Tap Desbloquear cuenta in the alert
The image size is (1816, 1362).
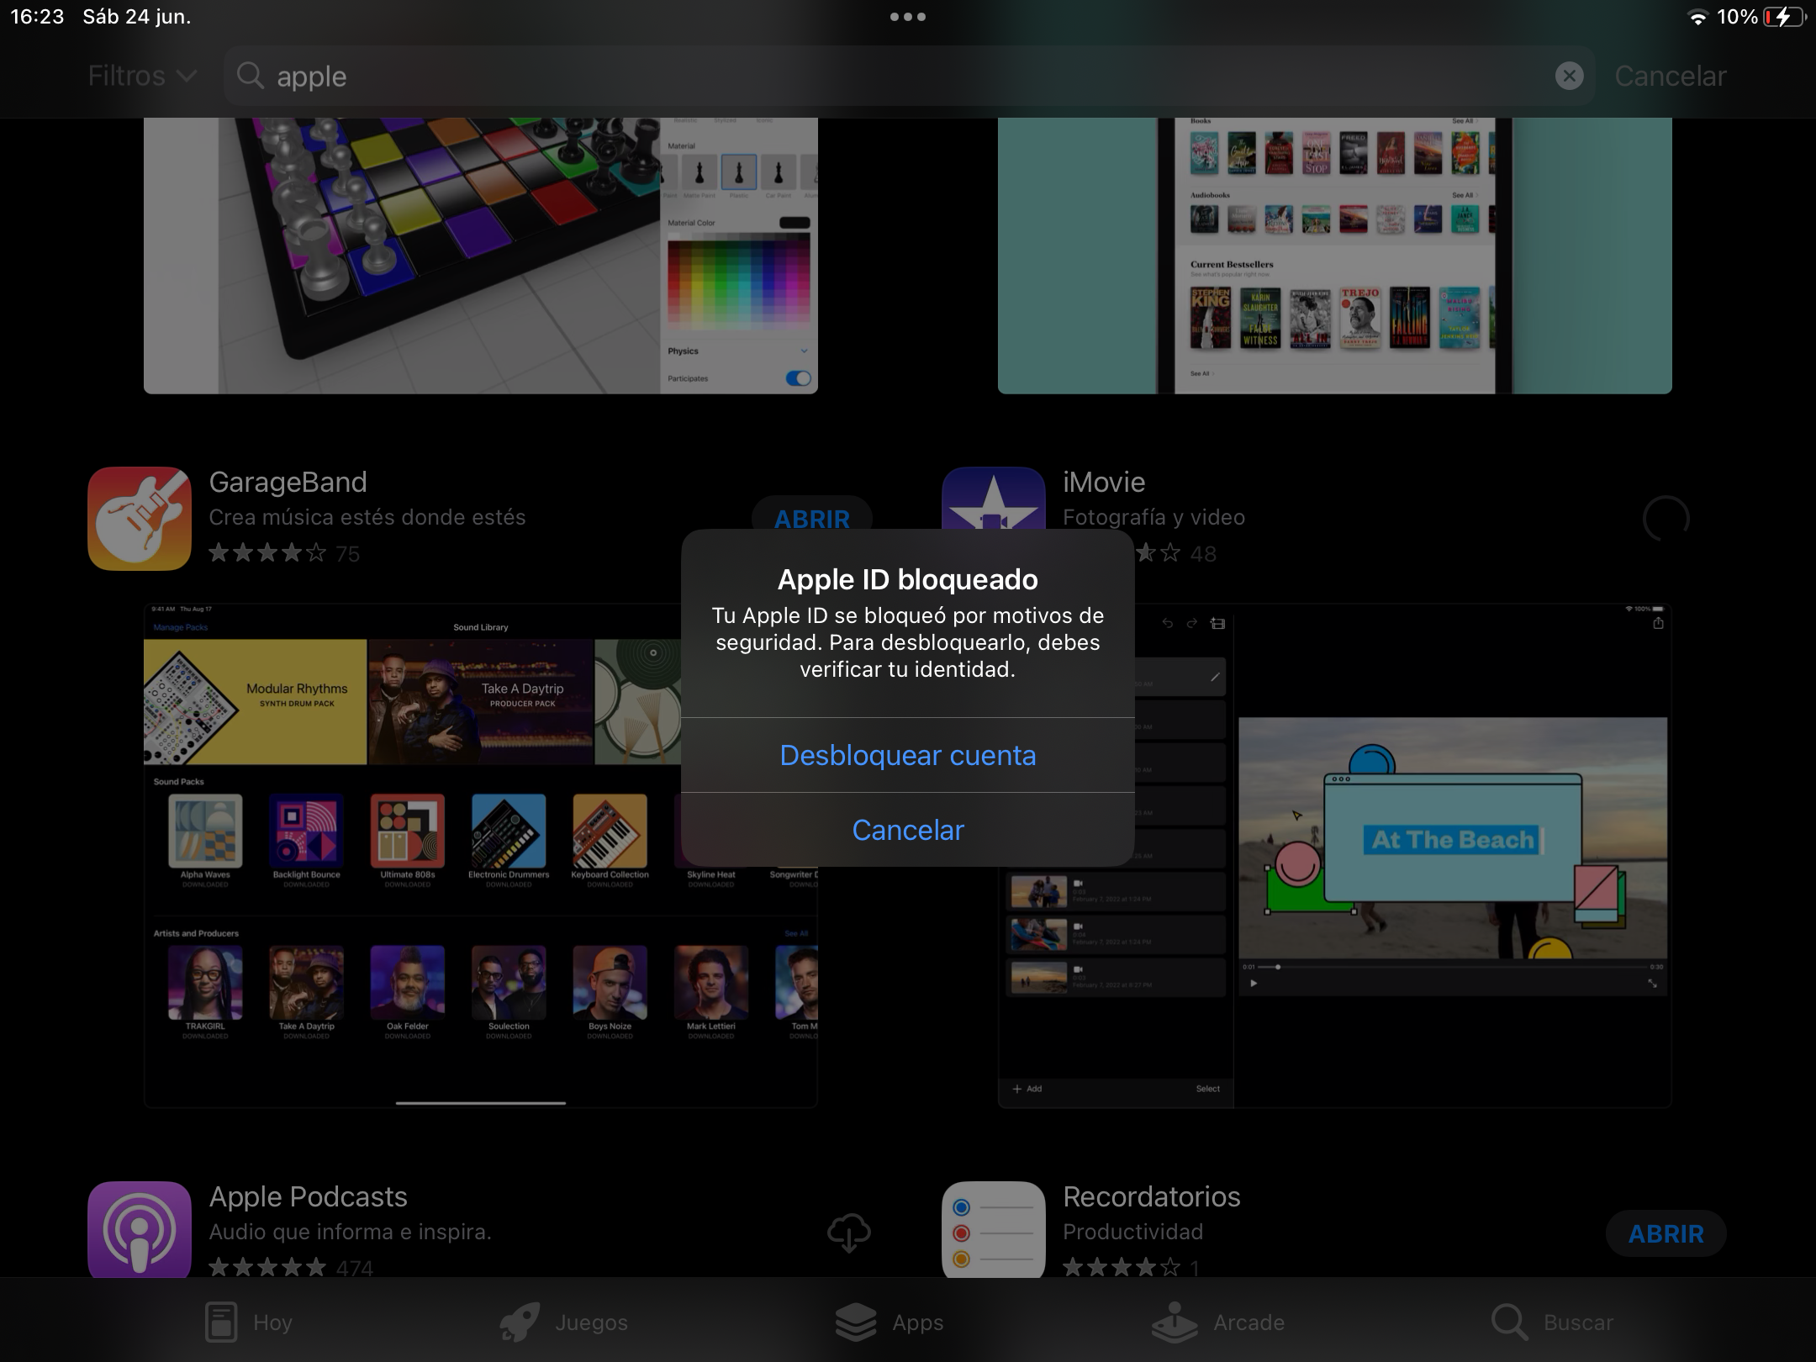908,755
